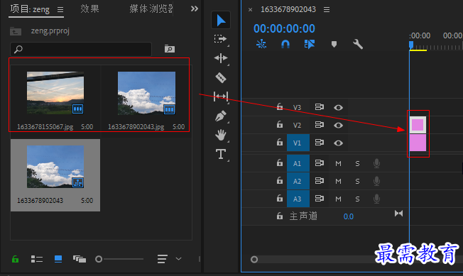This screenshot has height=276, width=463.
Task: Enable voice-over record on A1
Action: pos(376,163)
